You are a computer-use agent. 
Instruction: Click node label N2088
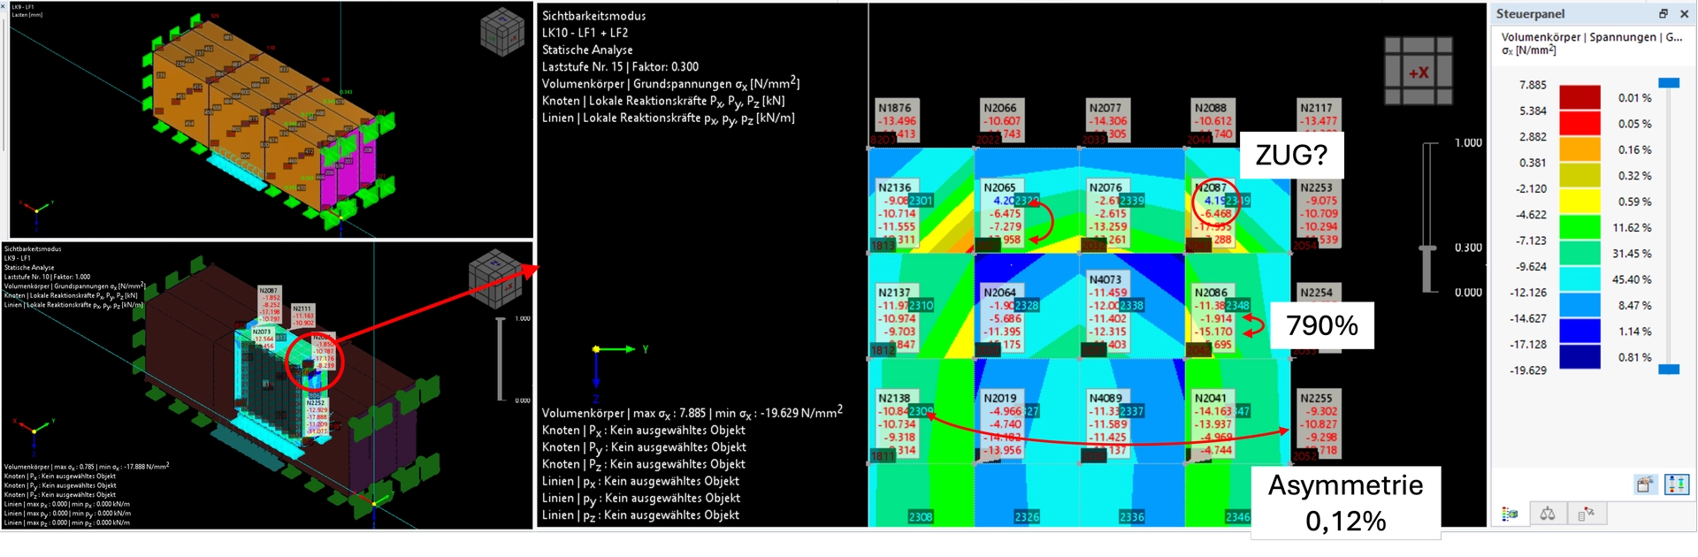click(1211, 108)
